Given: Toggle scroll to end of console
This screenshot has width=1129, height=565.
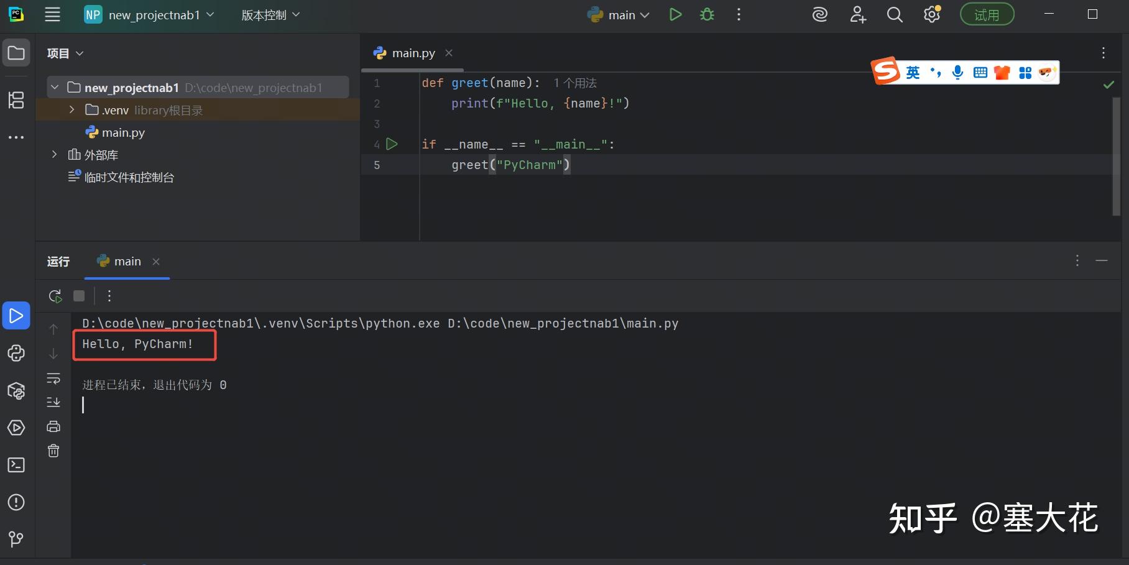Looking at the screenshot, I should [53, 402].
